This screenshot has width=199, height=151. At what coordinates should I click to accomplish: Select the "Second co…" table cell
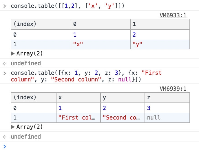(122, 118)
